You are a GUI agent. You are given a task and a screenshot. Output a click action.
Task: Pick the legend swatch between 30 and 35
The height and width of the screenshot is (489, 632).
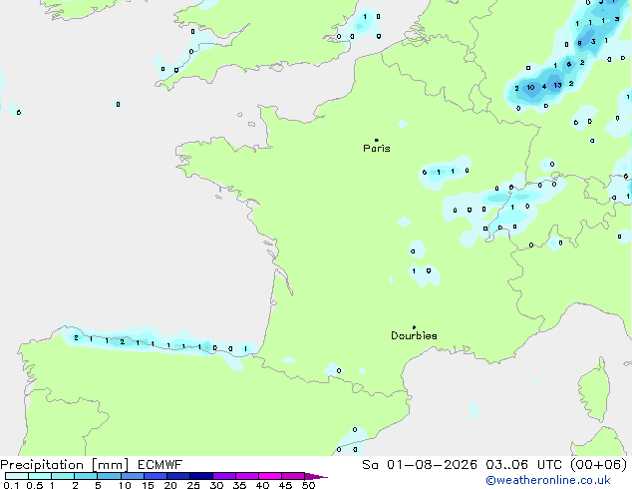pyautogui.click(x=224, y=476)
